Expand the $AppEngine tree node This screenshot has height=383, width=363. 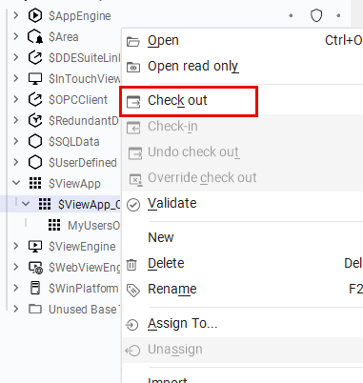coord(16,15)
